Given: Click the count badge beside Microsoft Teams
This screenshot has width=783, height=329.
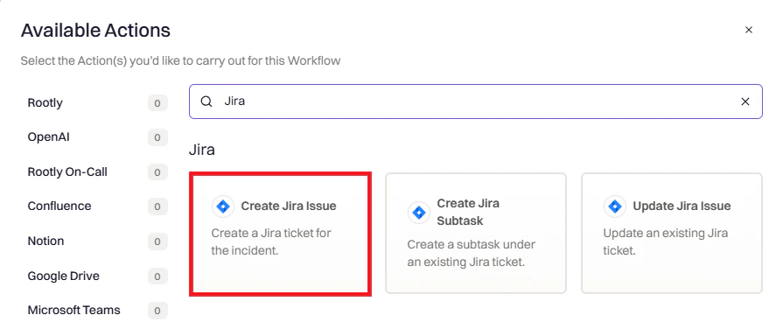Looking at the screenshot, I should click(157, 311).
